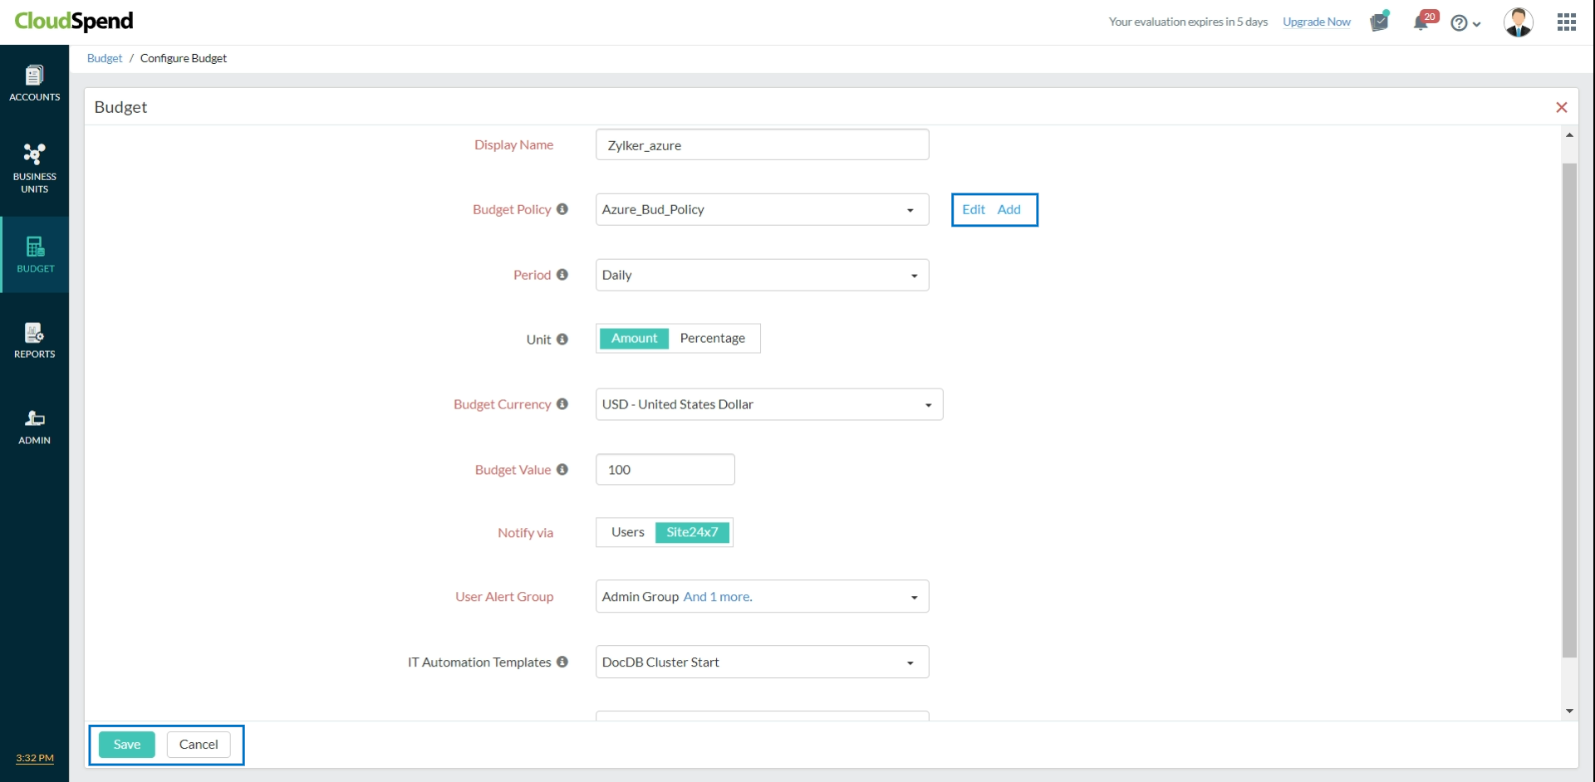Click the Budget breadcrumb link
Viewport: 1595px width, 782px height.
click(x=105, y=58)
